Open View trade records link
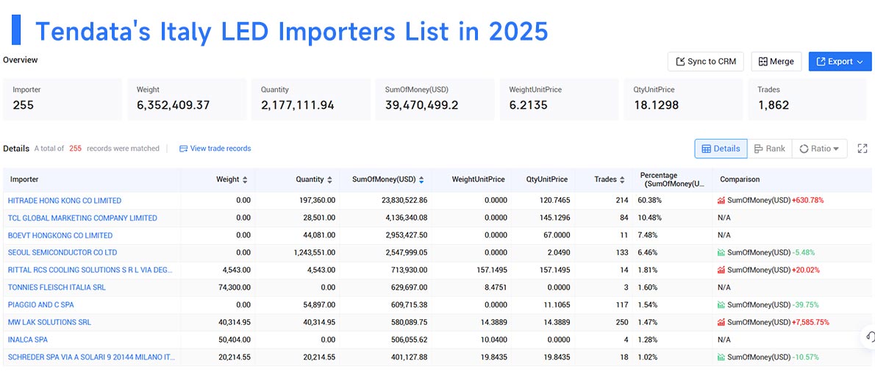The height and width of the screenshot is (375, 875). click(x=215, y=149)
